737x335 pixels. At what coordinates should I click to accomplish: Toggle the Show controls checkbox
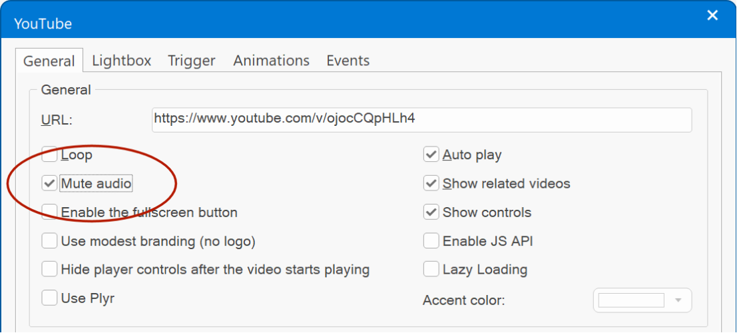(431, 212)
